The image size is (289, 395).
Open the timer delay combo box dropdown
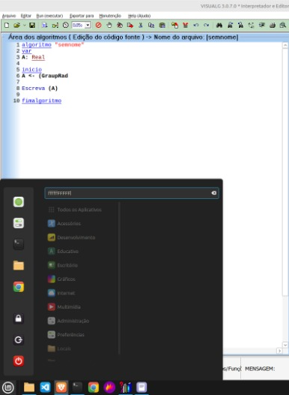tap(88, 26)
